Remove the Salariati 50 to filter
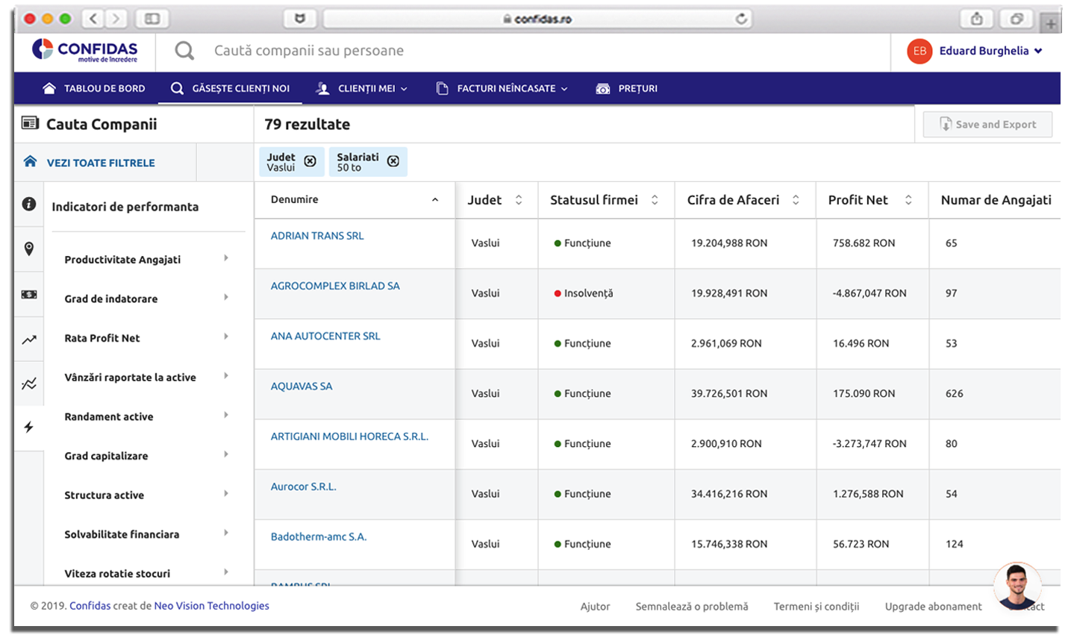This screenshot has height=638, width=1074. [393, 161]
